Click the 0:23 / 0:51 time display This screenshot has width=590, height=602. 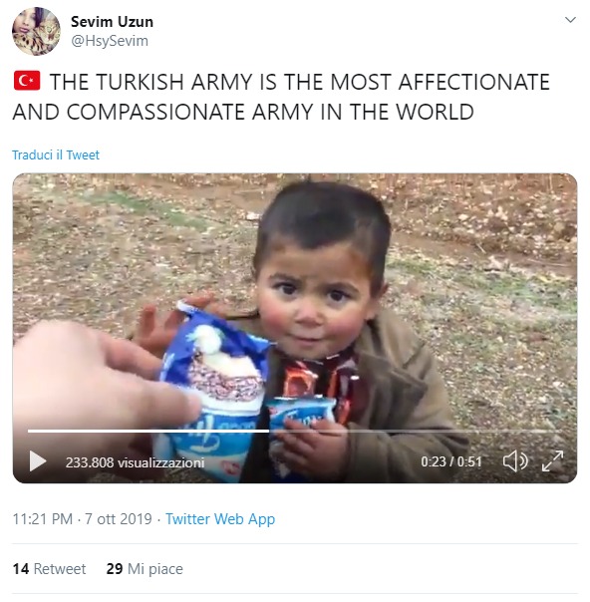pos(451,461)
